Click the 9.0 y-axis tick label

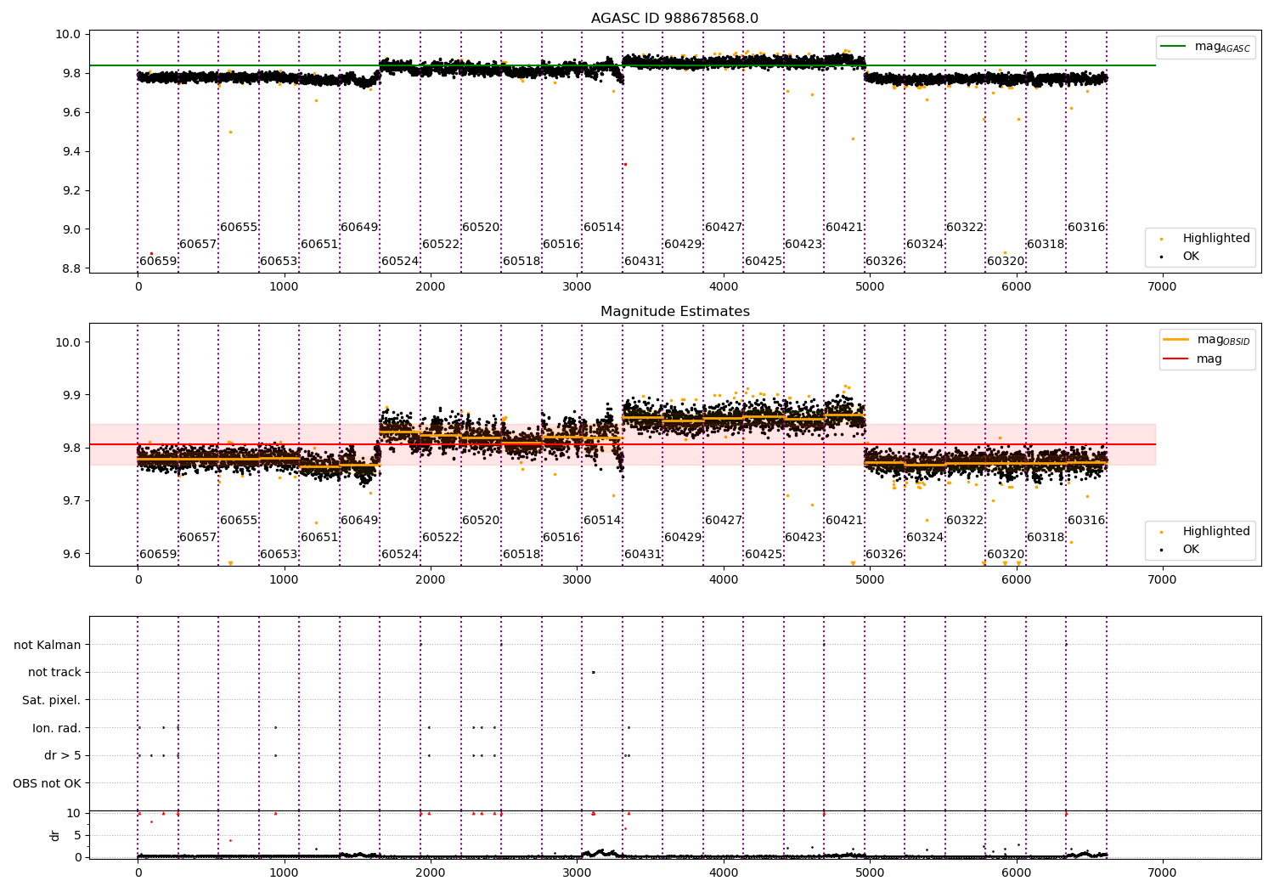73,229
